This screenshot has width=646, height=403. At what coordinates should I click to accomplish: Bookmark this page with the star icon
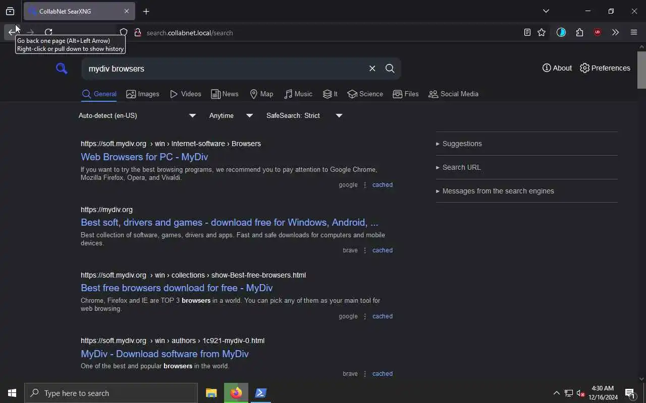click(542, 32)
